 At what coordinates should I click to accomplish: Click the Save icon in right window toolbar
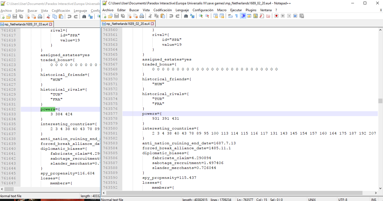[117, 16]
